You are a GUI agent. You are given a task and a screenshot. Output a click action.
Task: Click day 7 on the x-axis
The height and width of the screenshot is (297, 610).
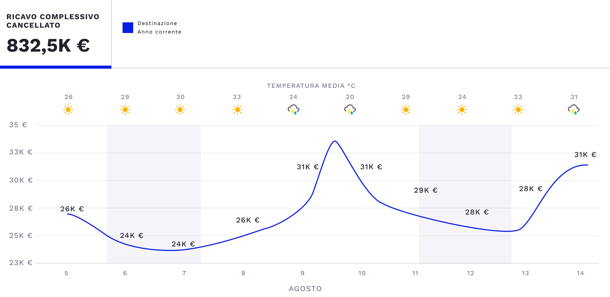pos(184,273)
